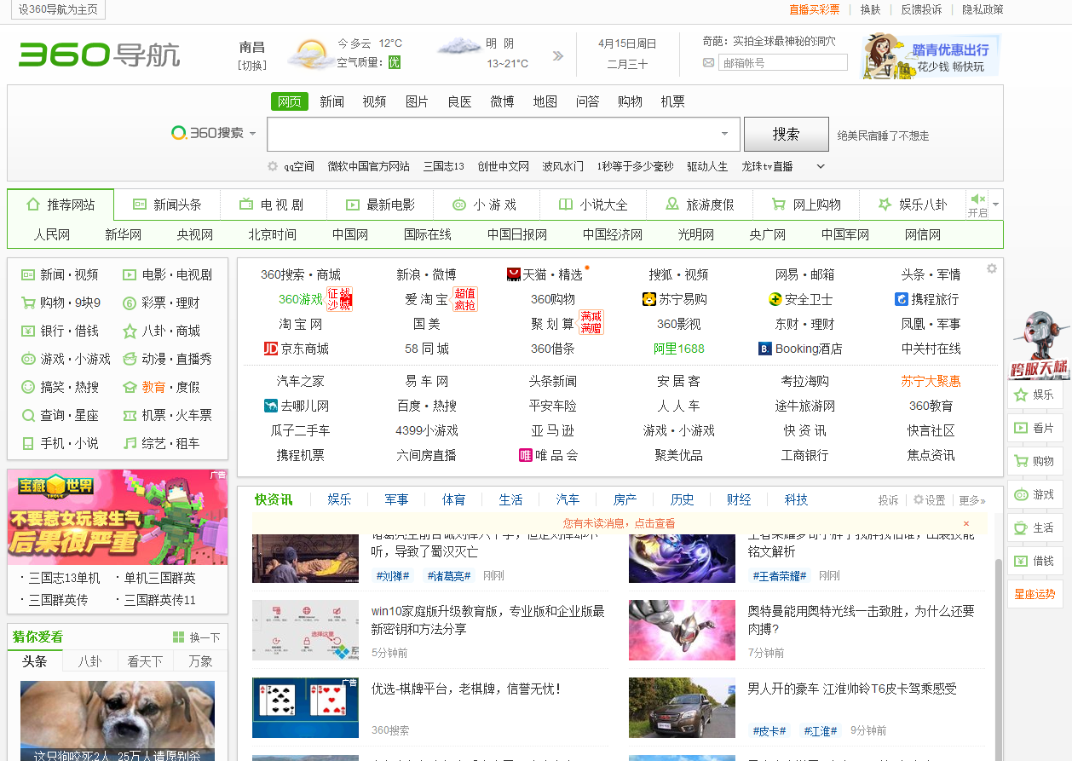
Task: Click the email envelope icon
Action: point(708,63)
